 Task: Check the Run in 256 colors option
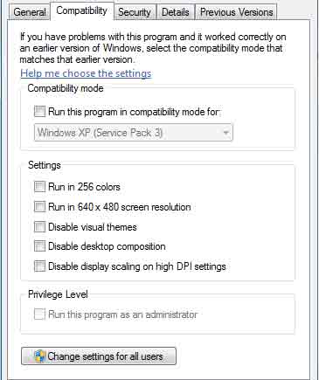39,186
